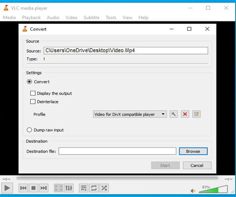
Task: Mute audio via the speaker icon
Action: (193, 191)
